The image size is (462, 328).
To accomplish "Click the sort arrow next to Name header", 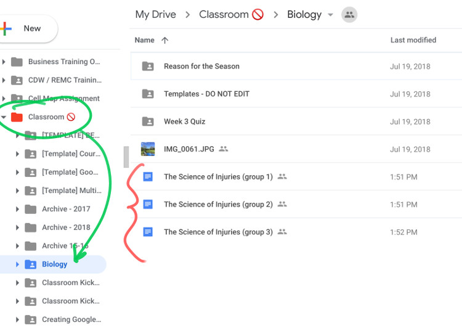I will (x=164, y=40).
